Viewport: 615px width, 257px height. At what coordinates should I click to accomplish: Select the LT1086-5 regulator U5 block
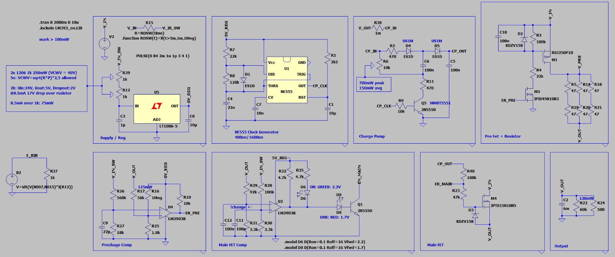[x=156, y=109]
